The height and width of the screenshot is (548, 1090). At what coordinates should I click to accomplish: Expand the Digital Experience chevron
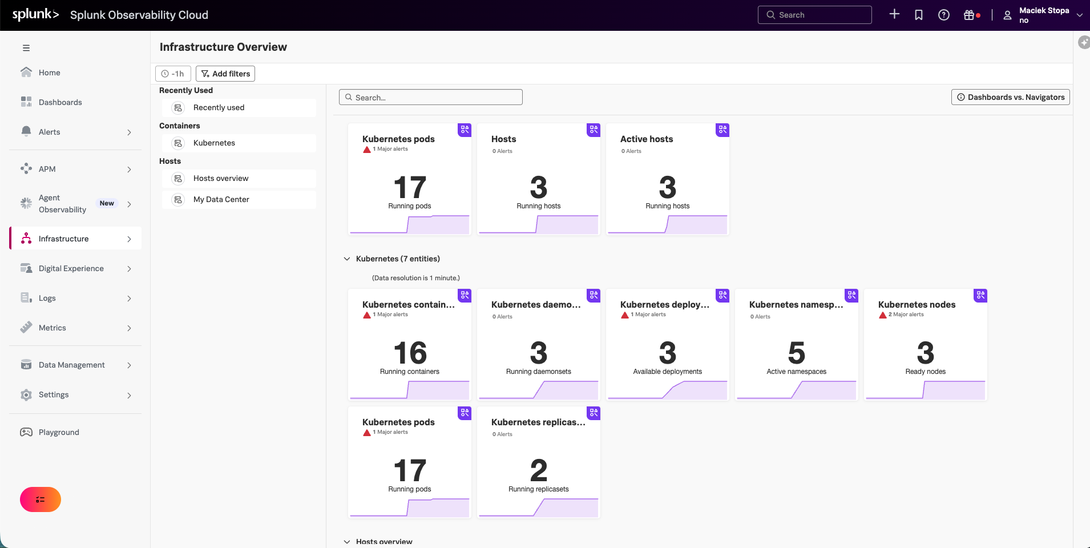129,269
